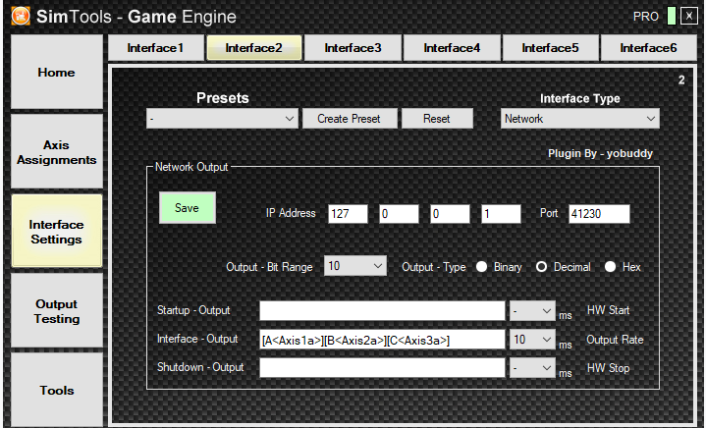Open the Output Bit Range dropdown
Viewport: 706px width, 428px height.
355,266
